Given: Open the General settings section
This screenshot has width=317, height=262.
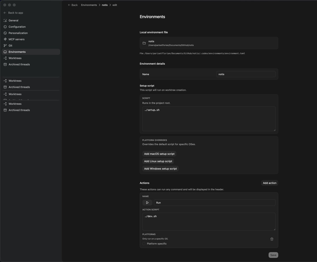Looking at the screenshot, I should 31,20.
